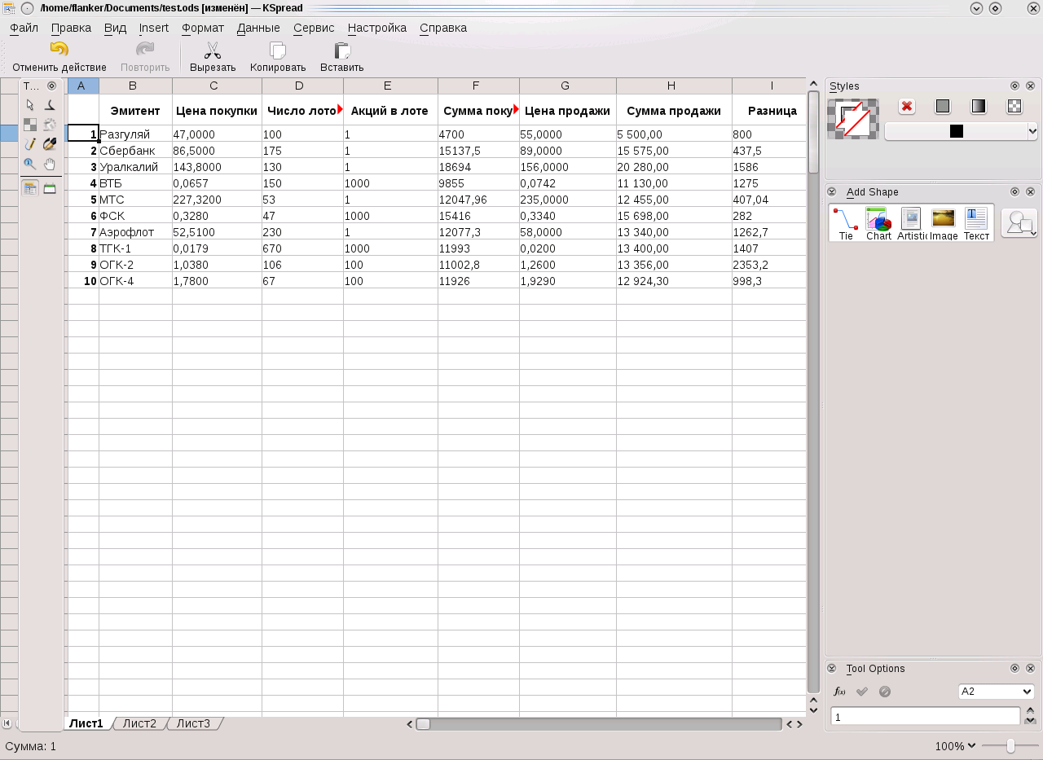Image resolution: width=1043 pixels, height=760 pixels.
Task: Add an Image shape
Action: click(x=944, y=223)
